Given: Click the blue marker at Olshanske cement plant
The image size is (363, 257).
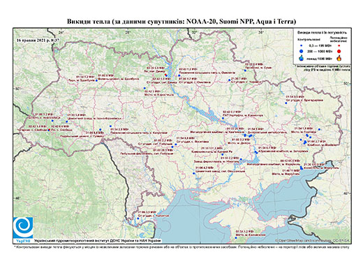Looking at the screenshot, I should coord(193,173).
